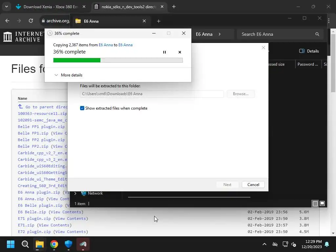This screenshot has height=252, width=336.
Task: Sort by Password column header
Action: (308, 64)
